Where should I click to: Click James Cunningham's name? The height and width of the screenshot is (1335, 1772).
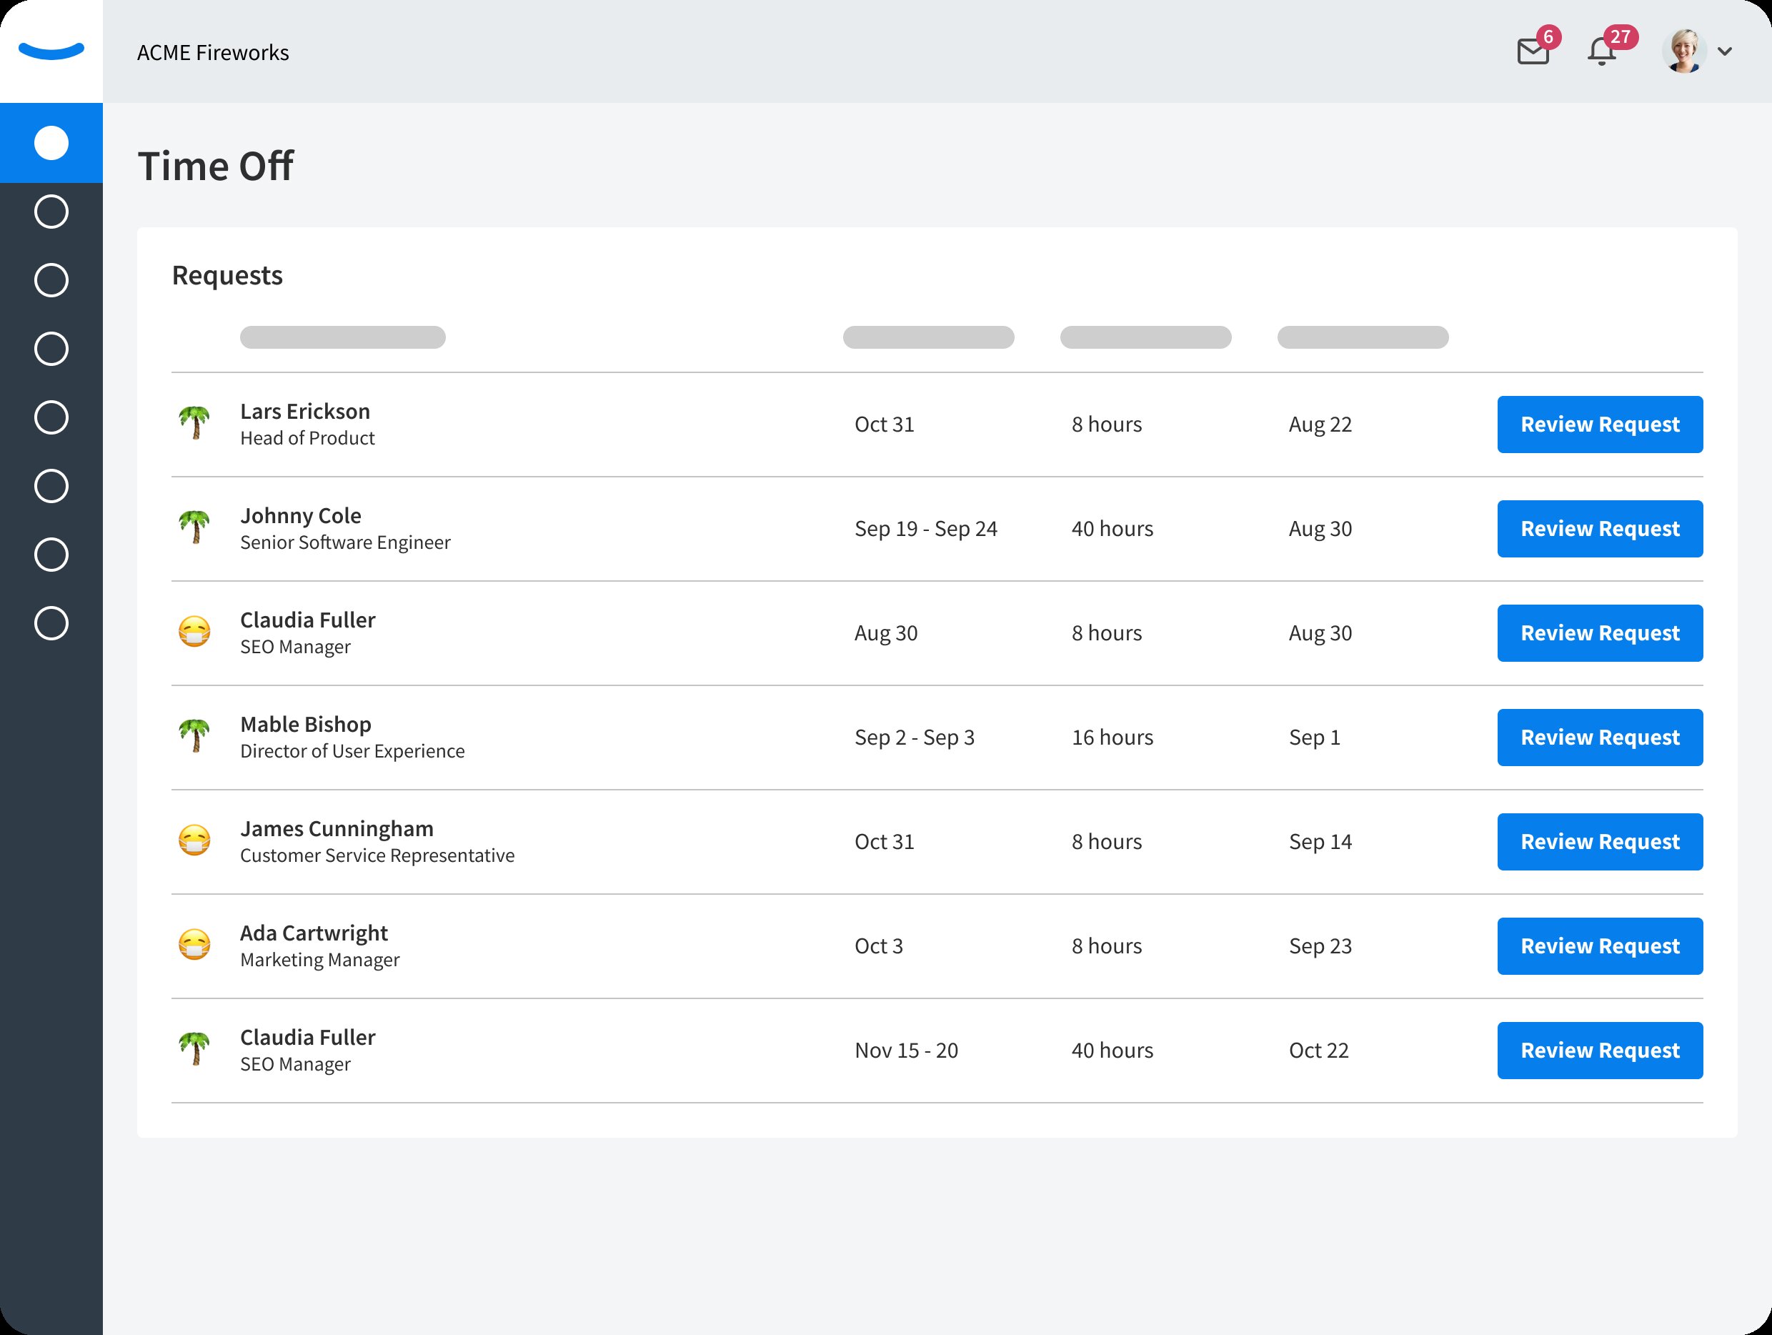point(337,828)
